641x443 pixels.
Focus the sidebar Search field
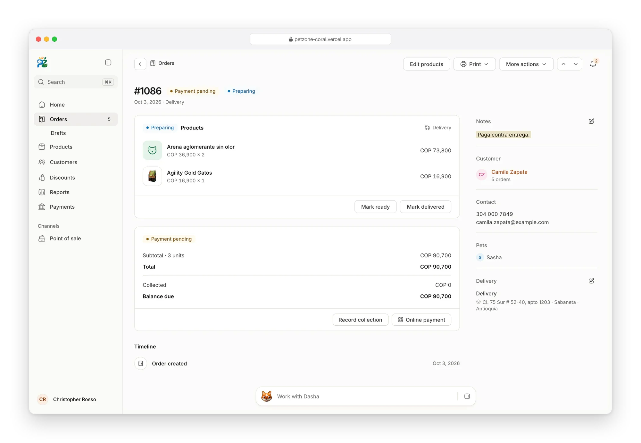(x=76, y=82)
